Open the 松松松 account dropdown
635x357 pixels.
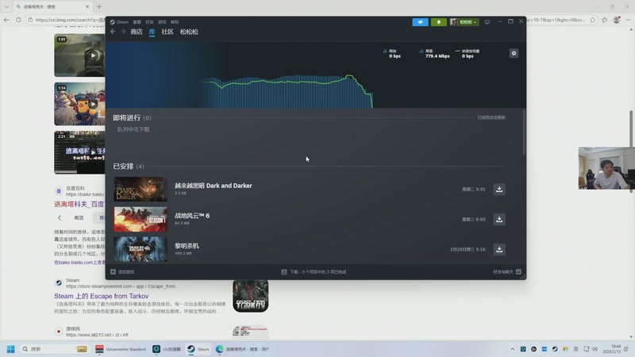(x=464, y=22)
